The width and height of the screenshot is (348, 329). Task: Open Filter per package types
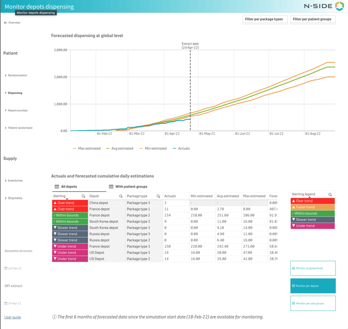pos(265,19)
